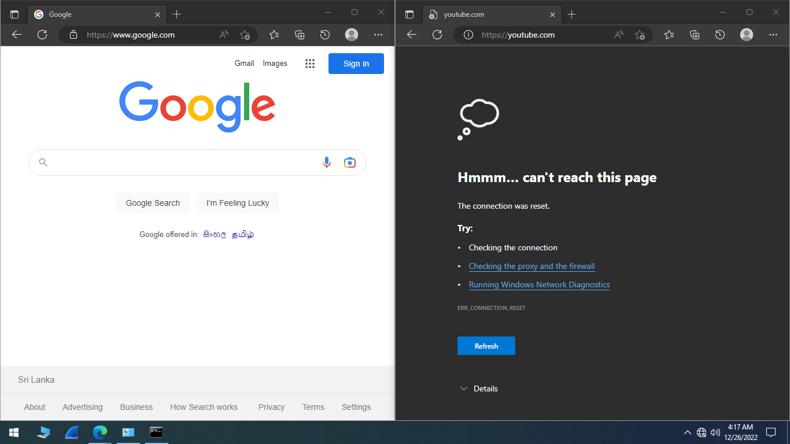Open Google Lens camera search icon

click(x=349, y=162)
